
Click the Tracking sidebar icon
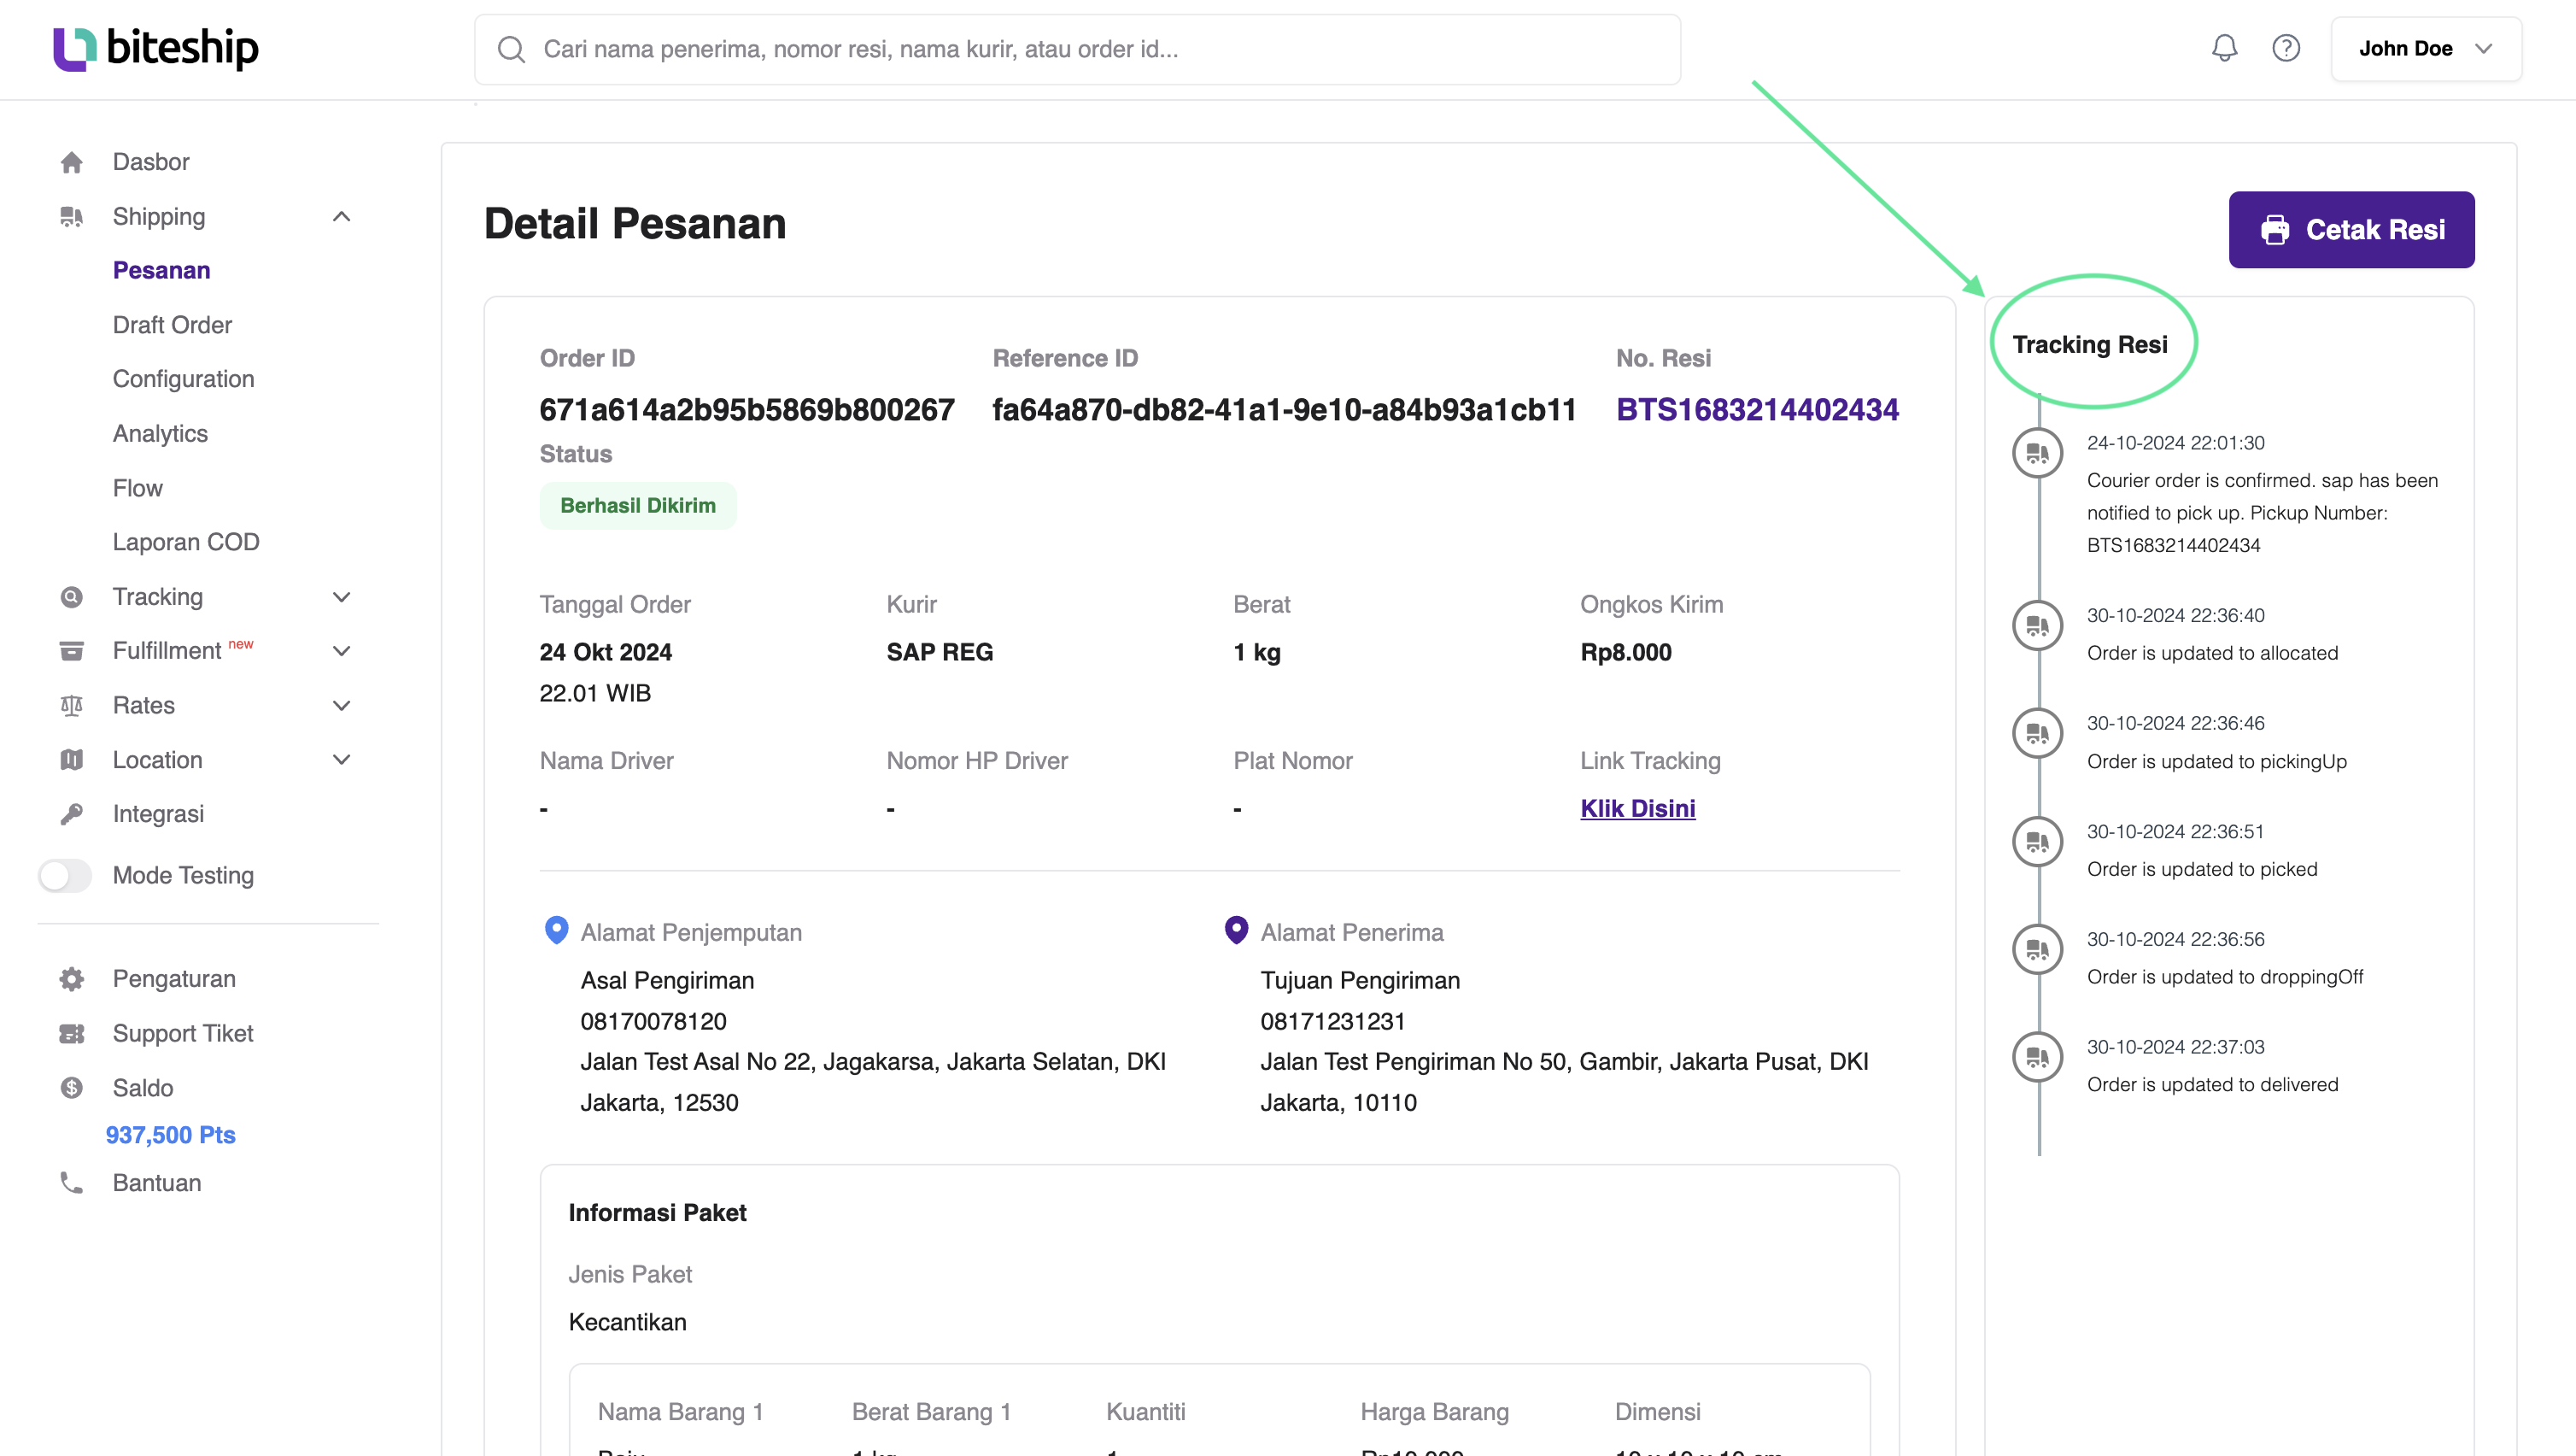click(x=71, y=597)
